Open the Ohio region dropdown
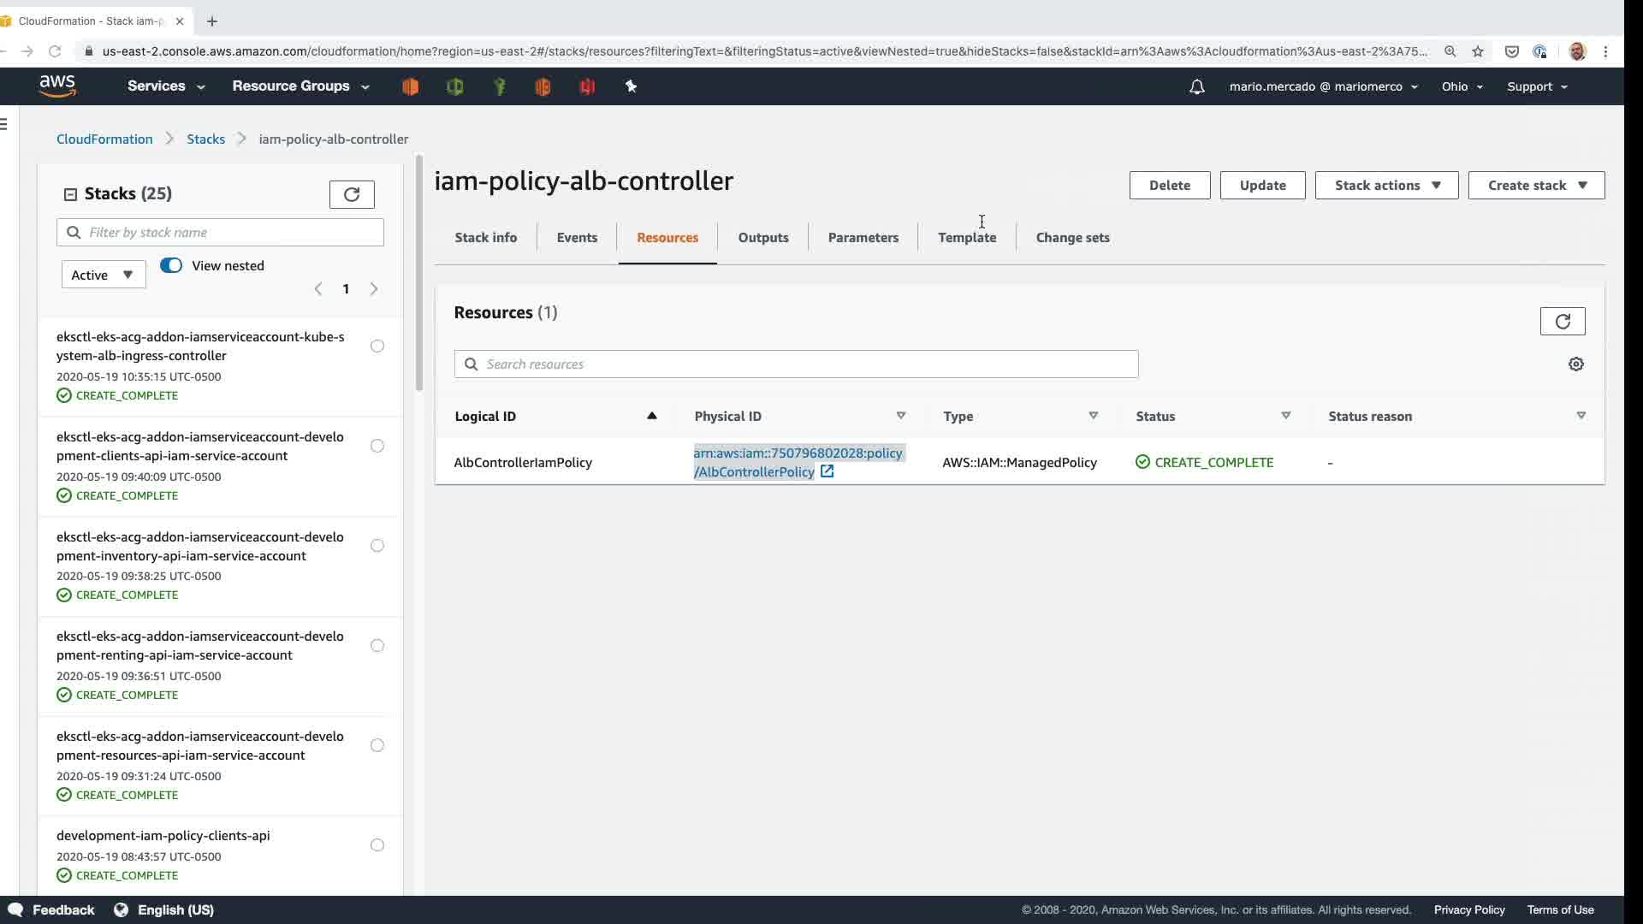 point(1462,86)
